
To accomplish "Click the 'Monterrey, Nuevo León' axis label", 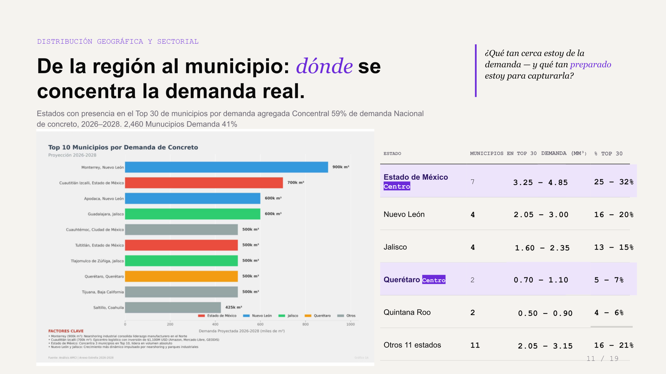I will [x=103, y=167].
